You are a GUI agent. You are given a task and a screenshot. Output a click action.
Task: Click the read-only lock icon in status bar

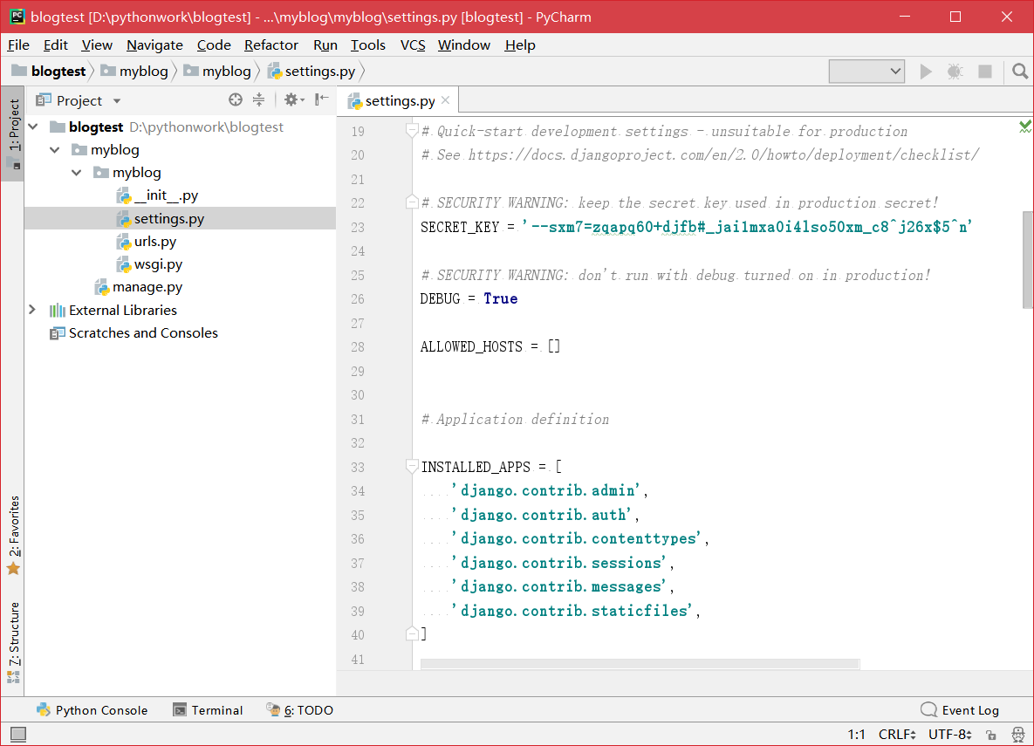tap(990, 735)
